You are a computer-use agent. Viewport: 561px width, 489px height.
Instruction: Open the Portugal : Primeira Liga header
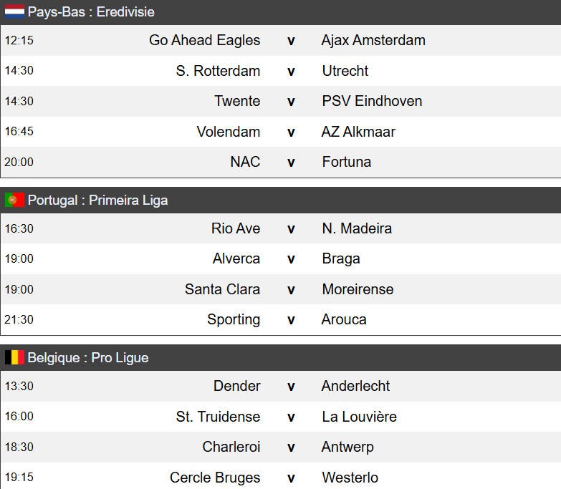click(97, 200)
